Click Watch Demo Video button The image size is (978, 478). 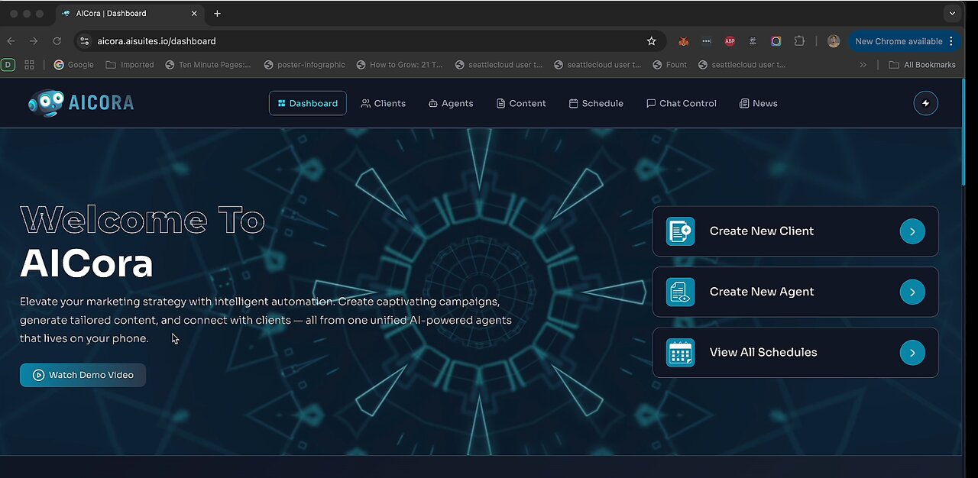[83, 375]
